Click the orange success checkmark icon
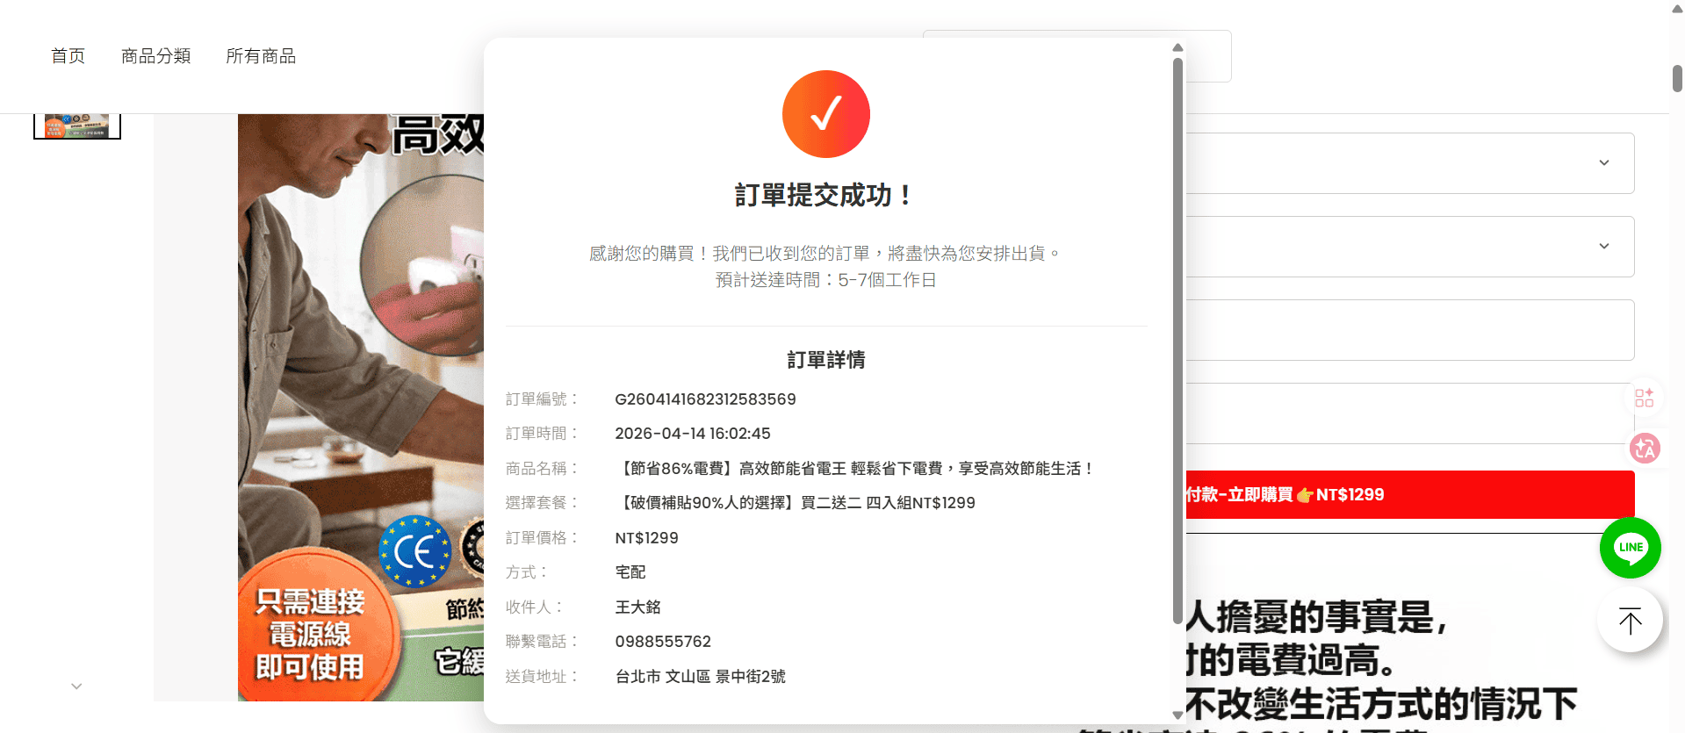The width and height of the screenshot is (1685, 733). tap(825, 114)
